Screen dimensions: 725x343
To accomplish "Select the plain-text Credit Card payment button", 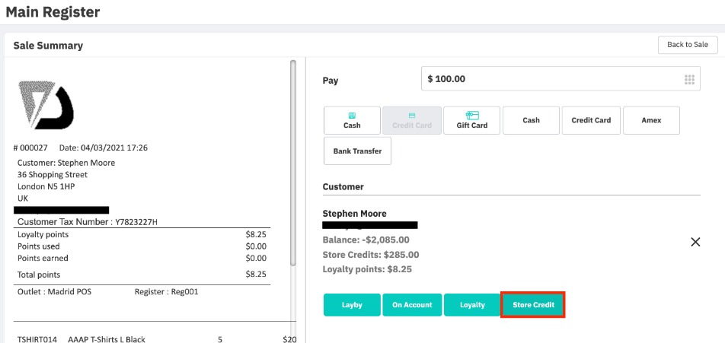I will coord(591,120).
